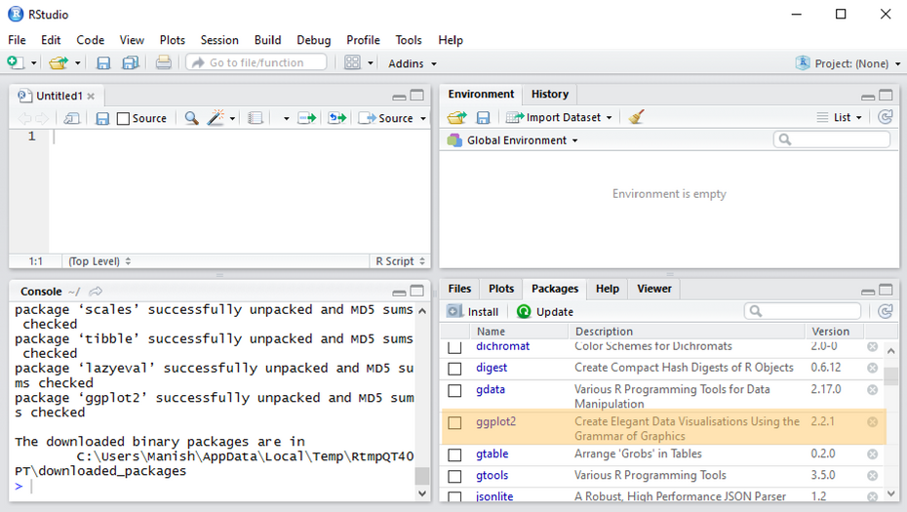Screen dimensions: 907x512
Task: Click the Go to file/function field
Action: click(x=256, y=62)
